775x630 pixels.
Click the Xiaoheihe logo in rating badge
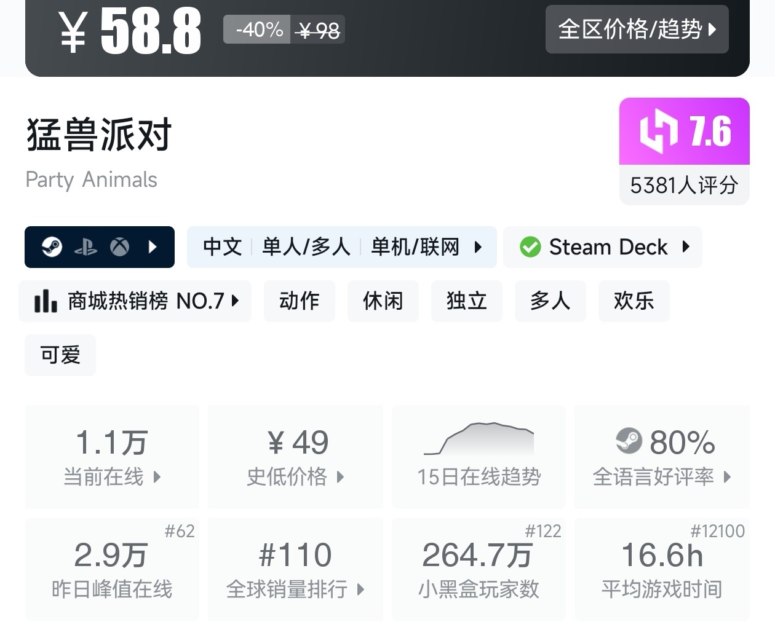pos(659,131)
